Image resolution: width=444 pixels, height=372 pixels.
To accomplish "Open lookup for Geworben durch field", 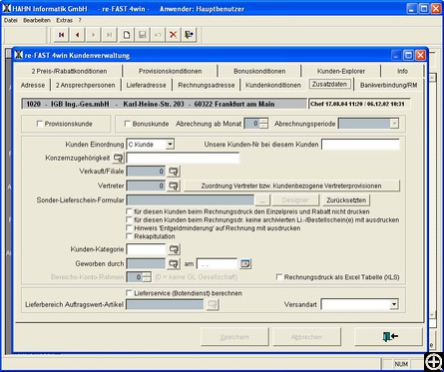I will (x=174, y=263).
